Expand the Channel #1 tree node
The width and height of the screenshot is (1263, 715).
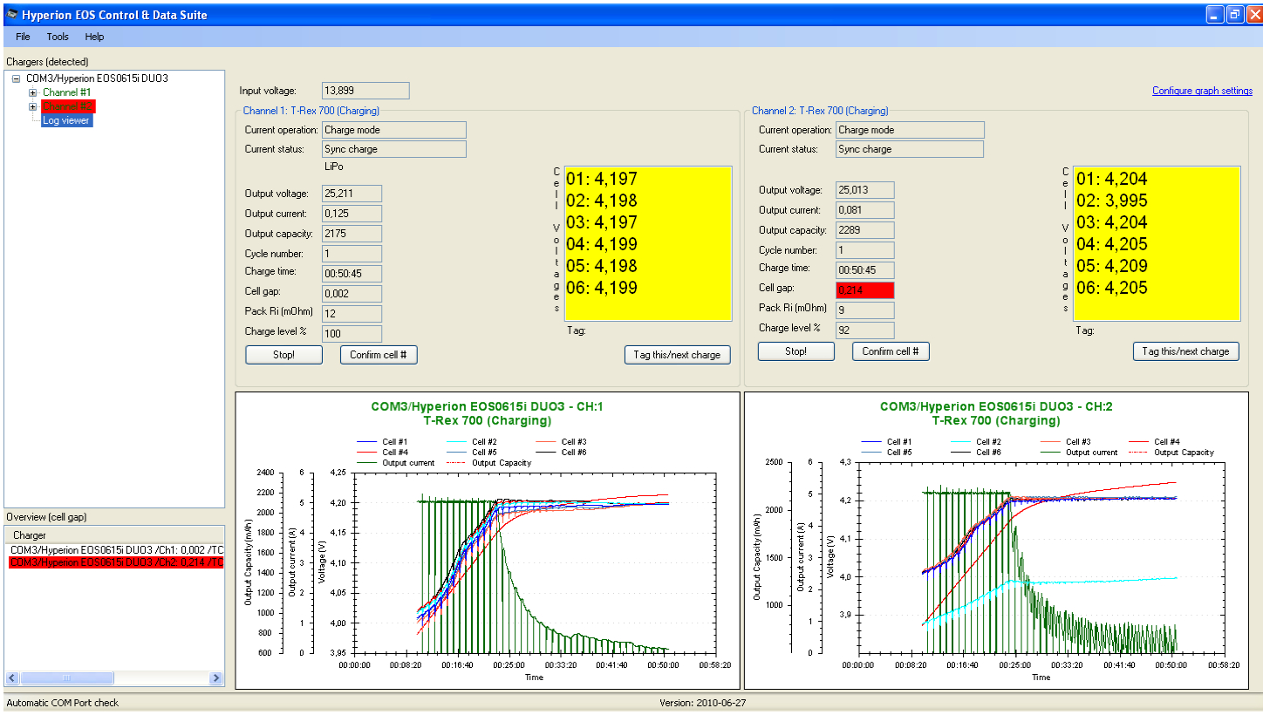(33, 92)
